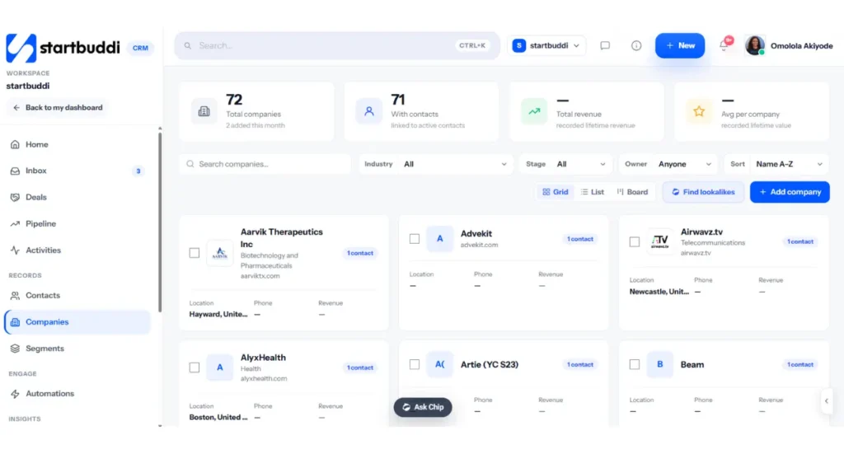
Task: Open the startbuddi workspace switcher dropdown
Action: pos(546,45)
